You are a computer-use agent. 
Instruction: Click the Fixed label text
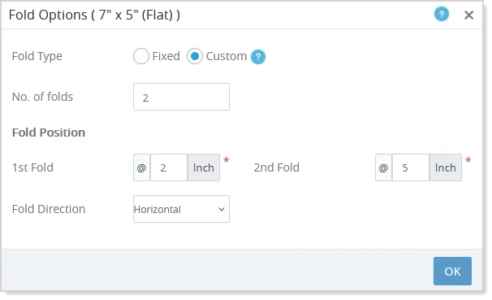pyautogui.click(x=166, y=56)
